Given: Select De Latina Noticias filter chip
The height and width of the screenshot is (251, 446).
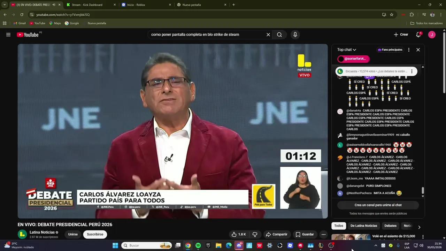Looking at the screenshot, I should tap(364, 226).
